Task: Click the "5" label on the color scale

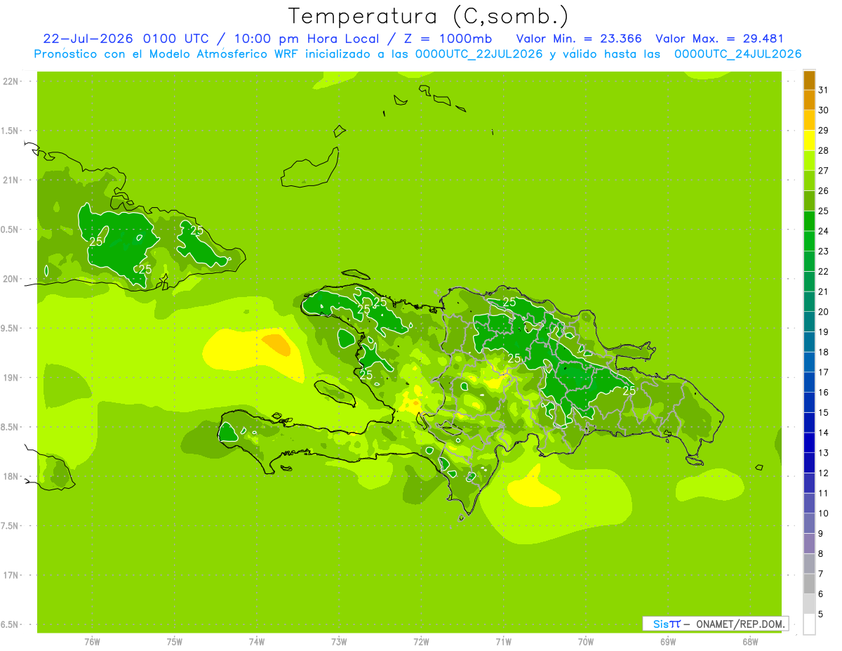Action: coord(820,614)
